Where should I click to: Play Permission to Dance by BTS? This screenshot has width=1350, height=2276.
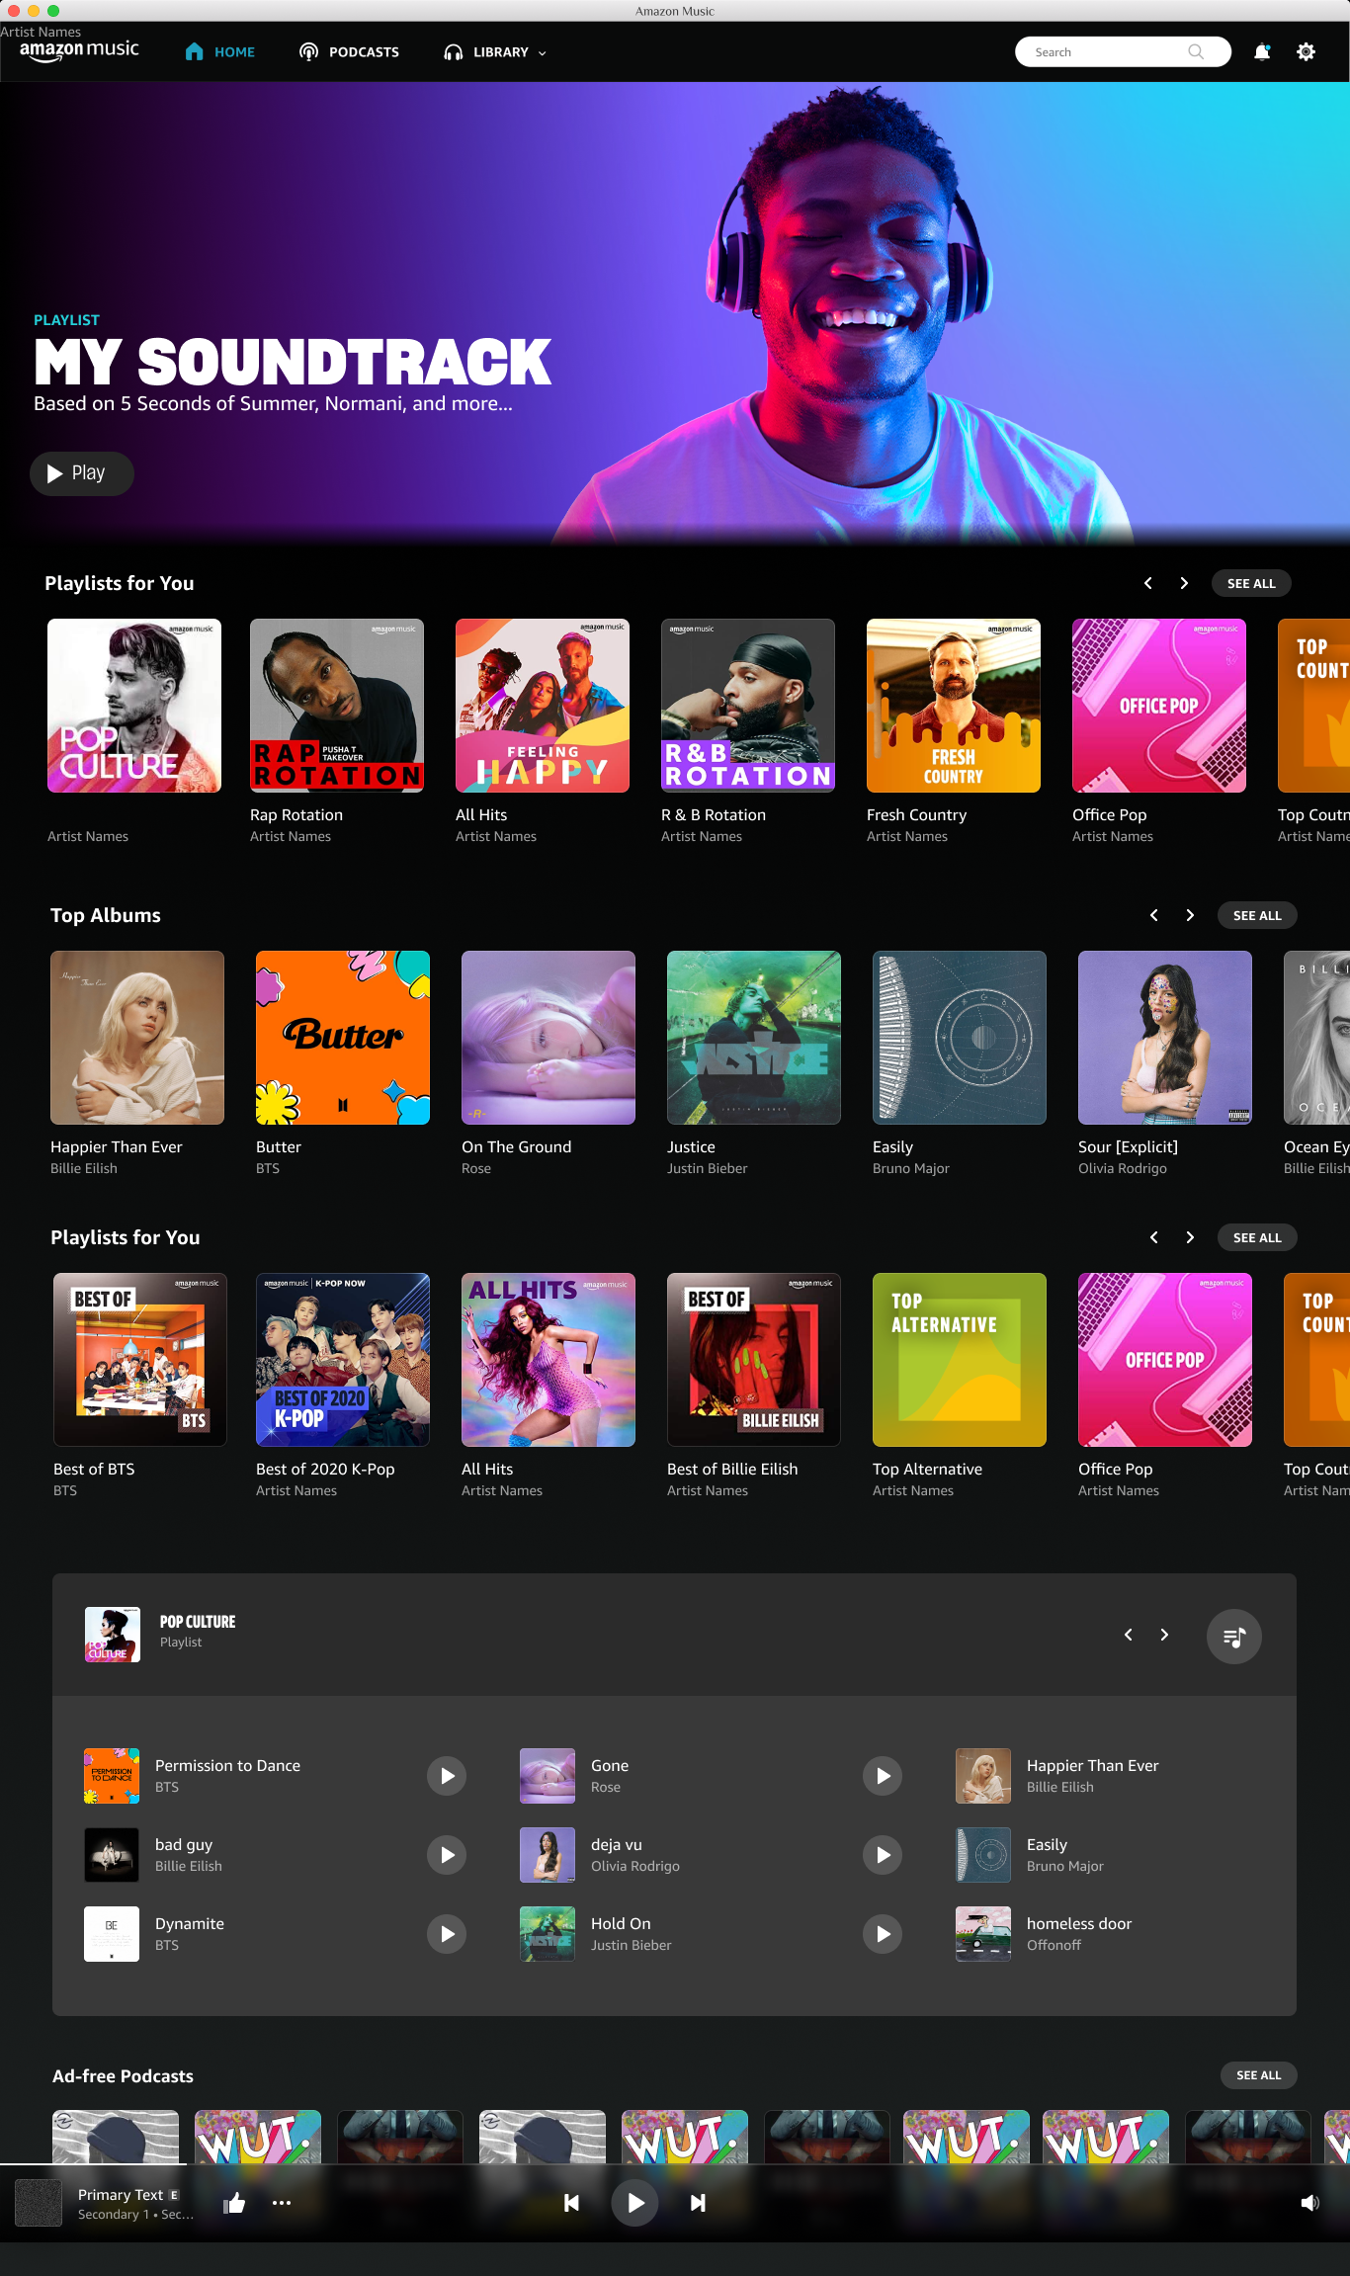tap(447, 1776)
